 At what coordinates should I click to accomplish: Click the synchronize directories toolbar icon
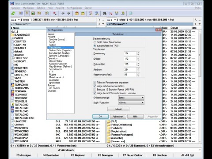pyautogui.click(x=117, y=13)
